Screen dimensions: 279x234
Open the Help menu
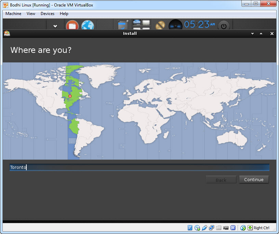tap(64, 14)
